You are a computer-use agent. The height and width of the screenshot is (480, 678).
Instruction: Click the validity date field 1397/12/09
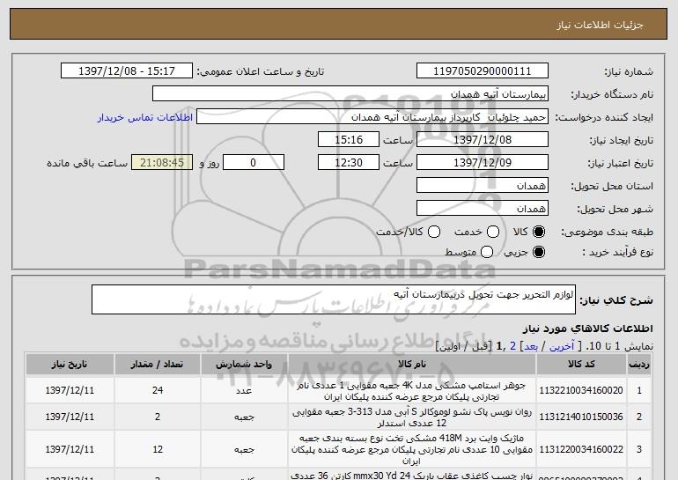pyautogui.click(x=483, y=163)
